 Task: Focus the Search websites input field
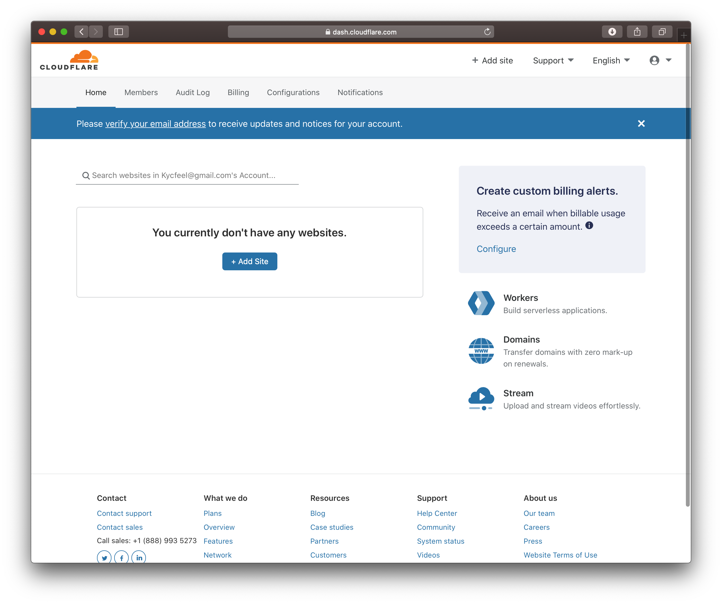point(187,175)
